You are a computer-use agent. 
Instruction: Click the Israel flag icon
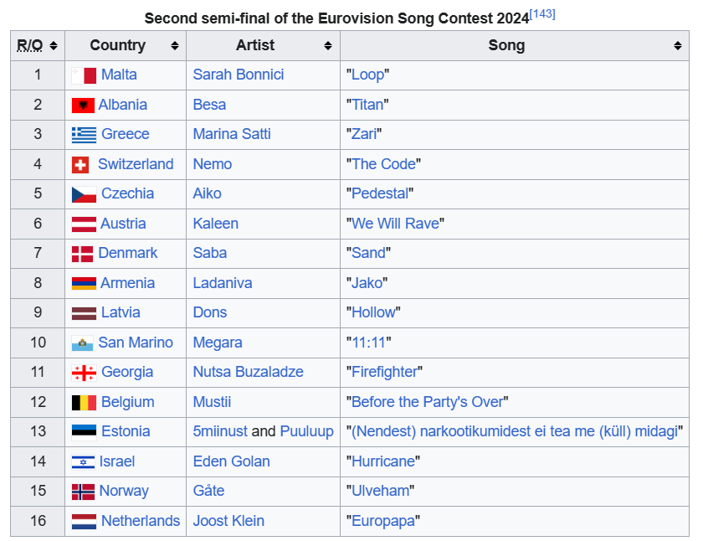coord(83,462)
